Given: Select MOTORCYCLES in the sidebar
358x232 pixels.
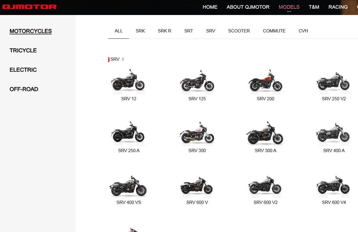Looking at the screenshot, I should [x=31, y=31].
